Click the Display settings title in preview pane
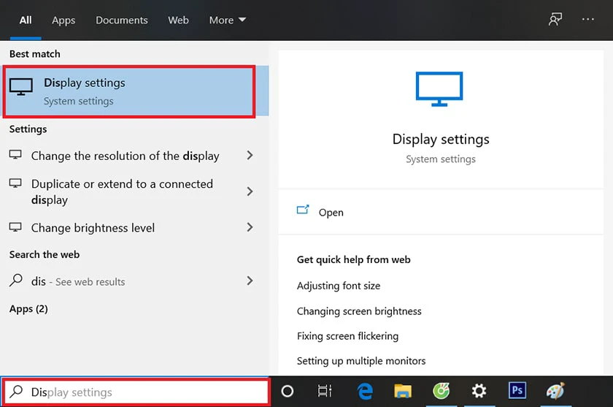613x407 pixels. pos(441,140)
